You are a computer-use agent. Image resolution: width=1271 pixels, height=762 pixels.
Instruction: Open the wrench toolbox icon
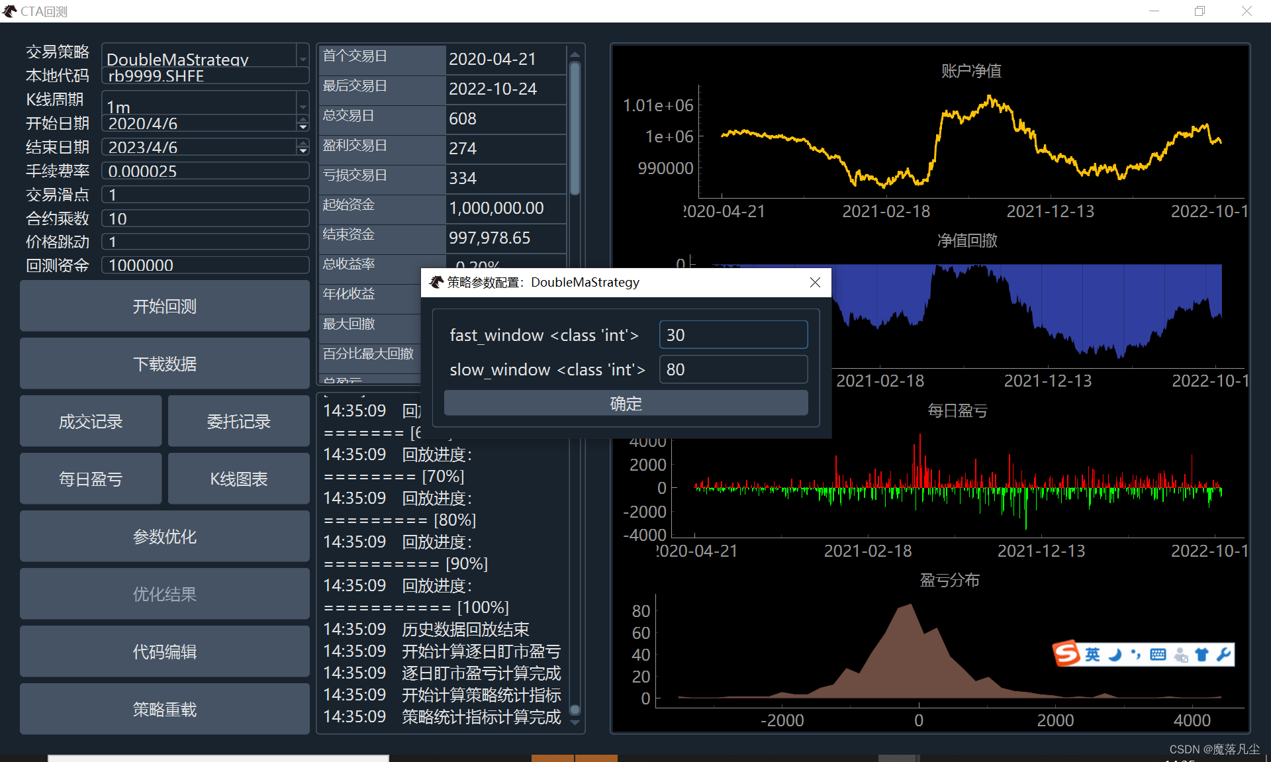tap(1223, 655)
